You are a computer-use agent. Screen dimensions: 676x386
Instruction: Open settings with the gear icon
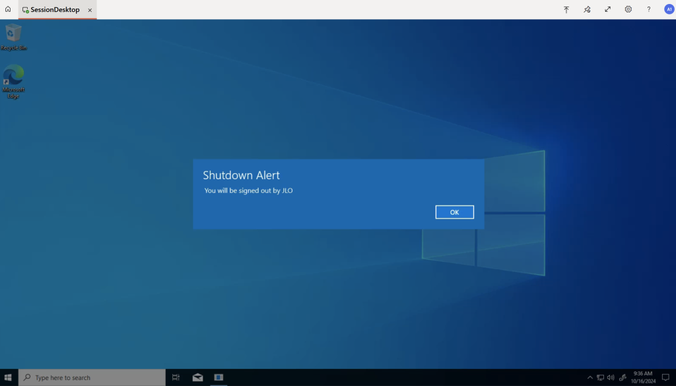628,9
